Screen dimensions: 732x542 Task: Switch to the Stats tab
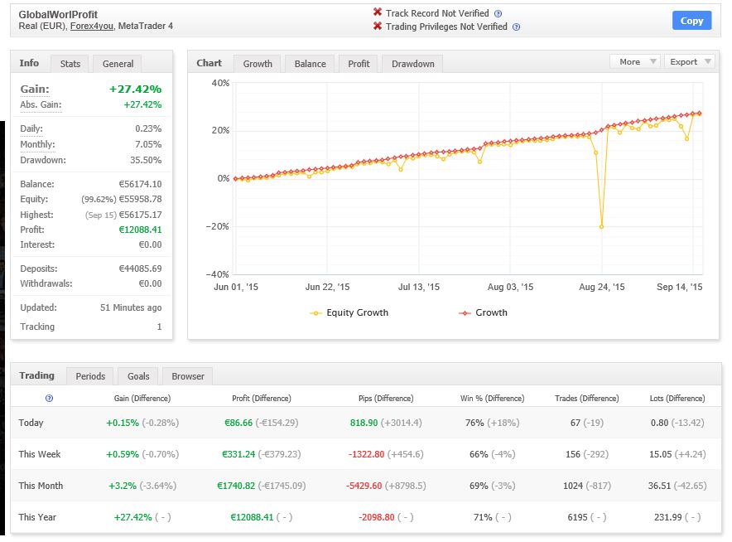(x=70, y=64)
